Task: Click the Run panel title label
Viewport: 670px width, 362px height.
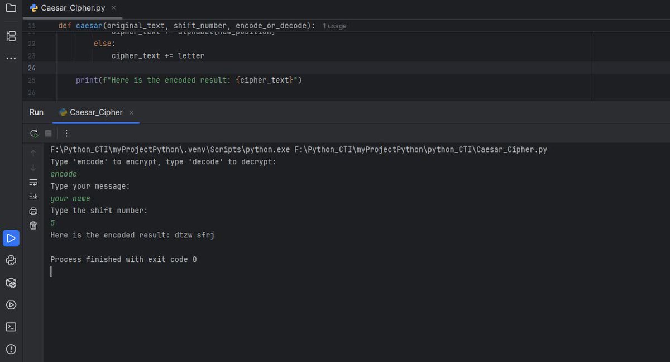Action: [36, 112]
